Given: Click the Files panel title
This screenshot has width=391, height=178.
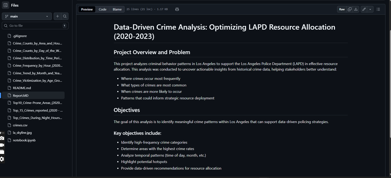Looking at the screenshot, I should pos(15,6).
